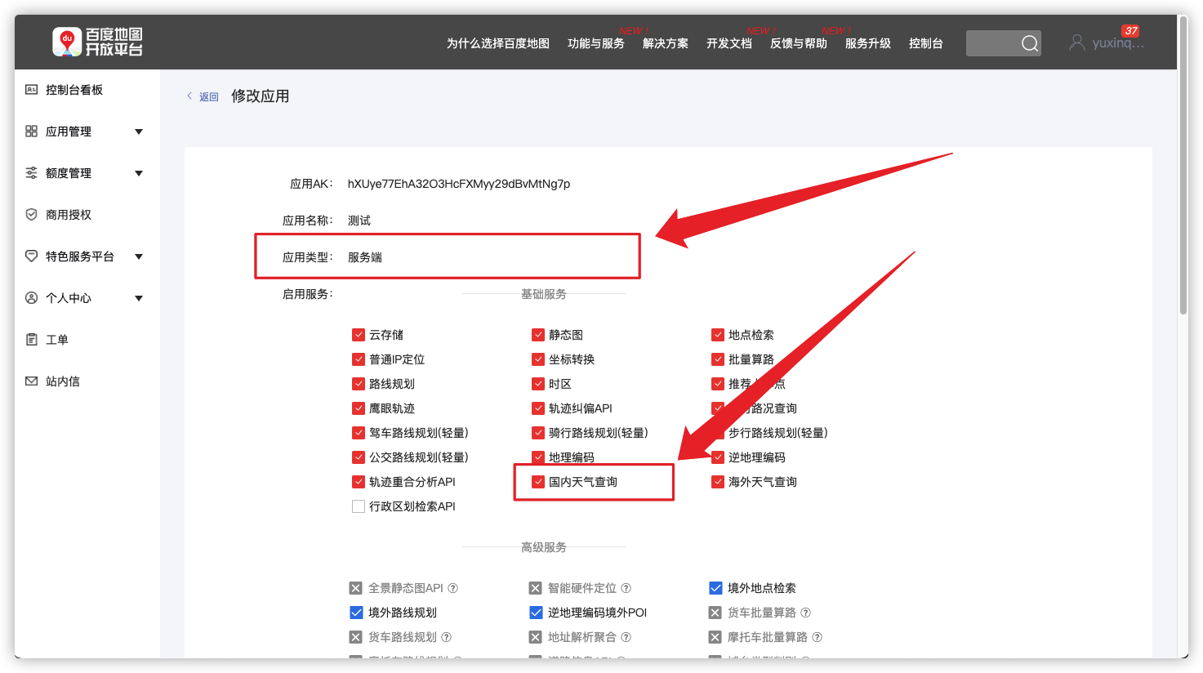Open 解决方案 menu

666,43
